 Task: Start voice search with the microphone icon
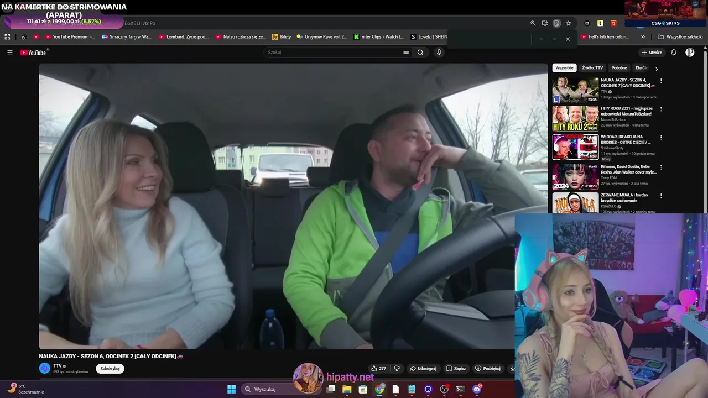439,53
